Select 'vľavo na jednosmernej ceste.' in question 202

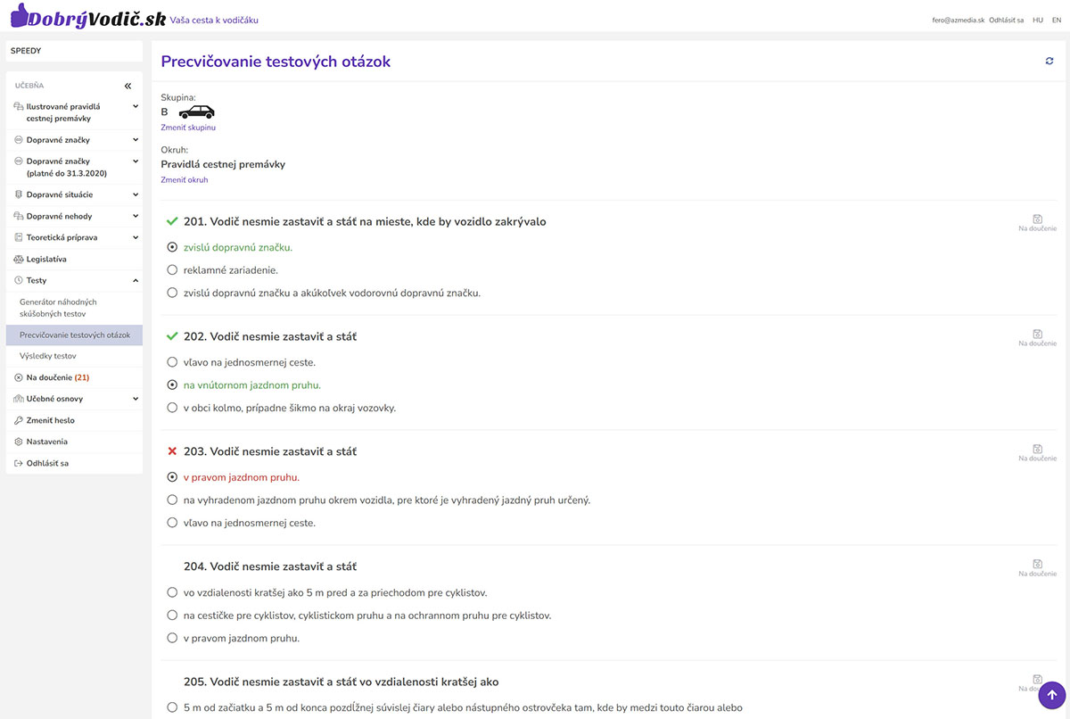173,363
